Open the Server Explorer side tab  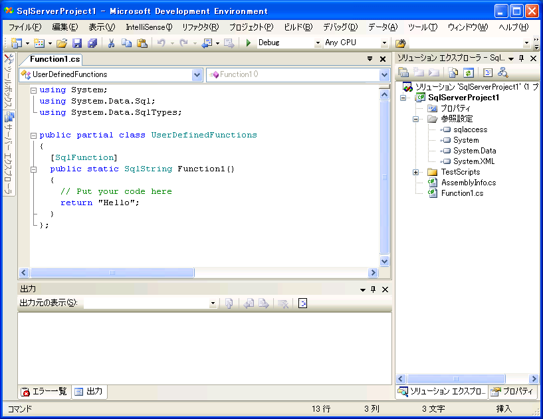tap(9, 153)
